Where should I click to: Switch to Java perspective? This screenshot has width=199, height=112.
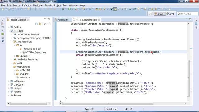tap(170, 14)
